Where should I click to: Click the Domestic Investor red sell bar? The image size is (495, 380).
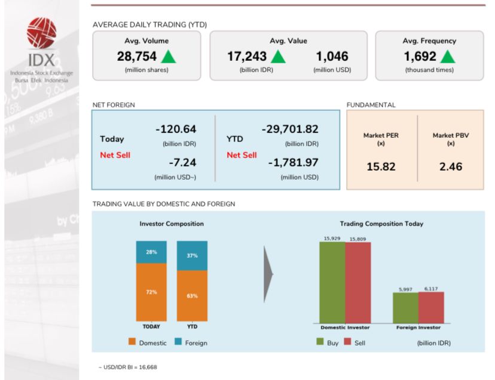(358, 282)
